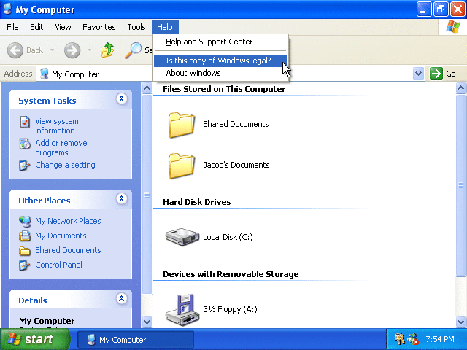Click the Go button label
The width and height of the screenshot is (467, 350).
point(451,74)
